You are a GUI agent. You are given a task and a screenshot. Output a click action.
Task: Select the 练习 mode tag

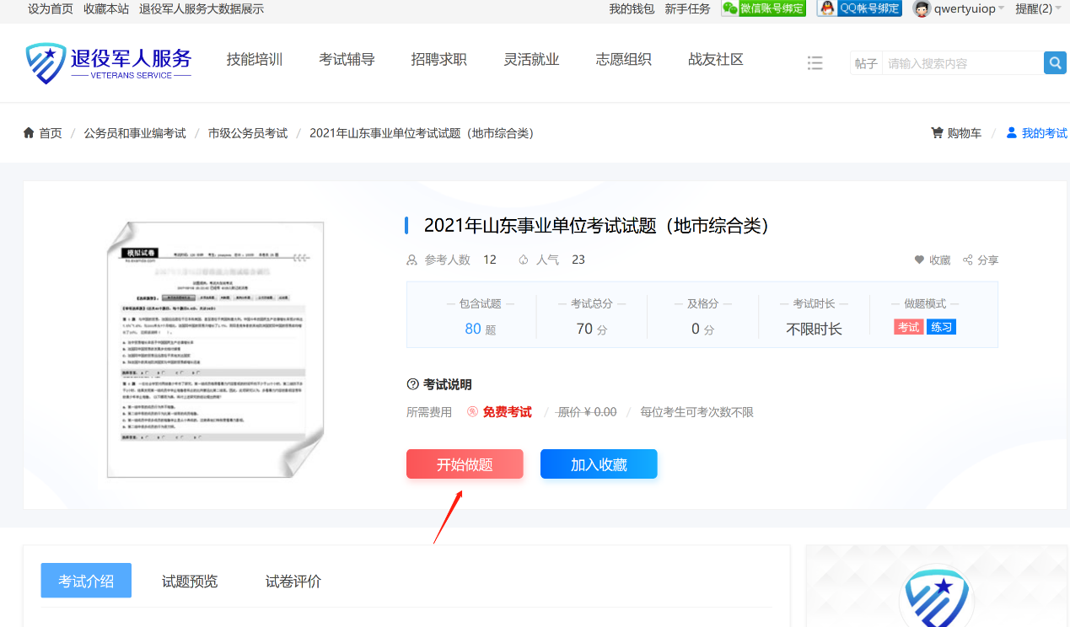[x=941, y=327]
